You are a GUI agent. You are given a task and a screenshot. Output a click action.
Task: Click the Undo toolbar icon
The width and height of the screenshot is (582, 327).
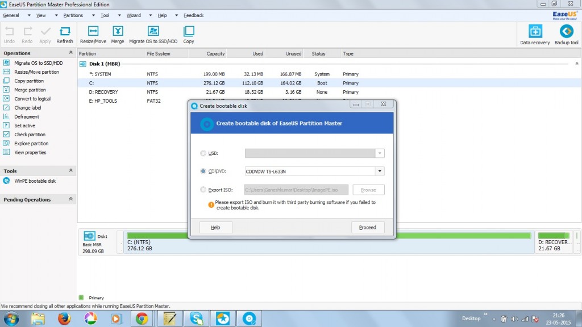tap(9, 35)
